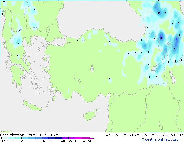Pick the 15–20 mm legend color swatch
The width and height of the screenshot is (184, 142).
[45, 138]
